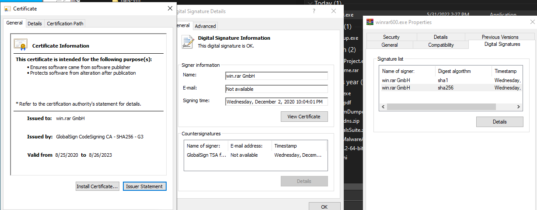
Task: Click the certificate ribbon icon
Action: (x=20, y=44)
